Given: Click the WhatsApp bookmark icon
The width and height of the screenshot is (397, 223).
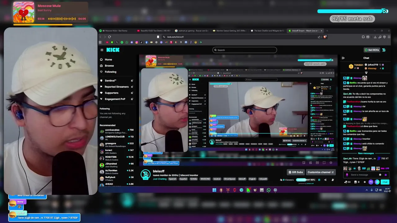Looking at the screenshot, I should pyautogui.click(x=127, y=42).
